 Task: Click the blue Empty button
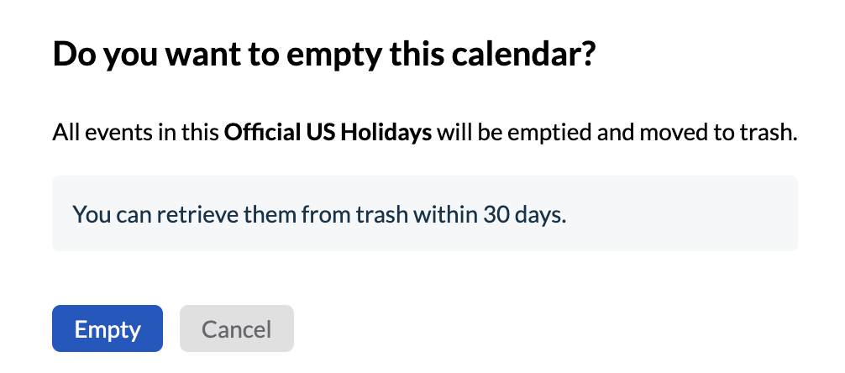[x=107, y=328]
